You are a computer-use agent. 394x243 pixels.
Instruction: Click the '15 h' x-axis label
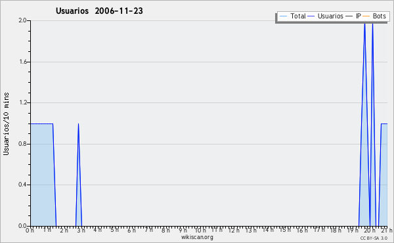[285, 230]
